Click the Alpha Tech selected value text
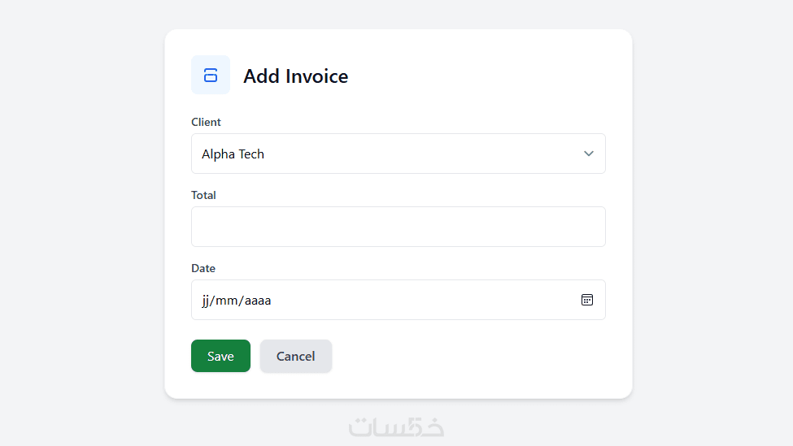This screenshot has height=446, width=793. 233,154
